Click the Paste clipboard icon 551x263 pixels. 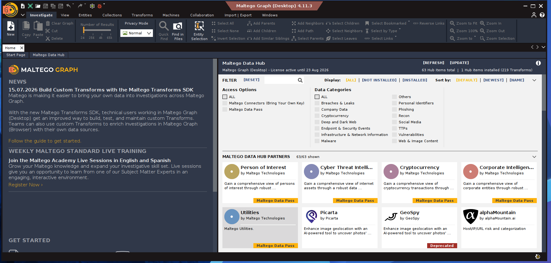tap(38, 26)
